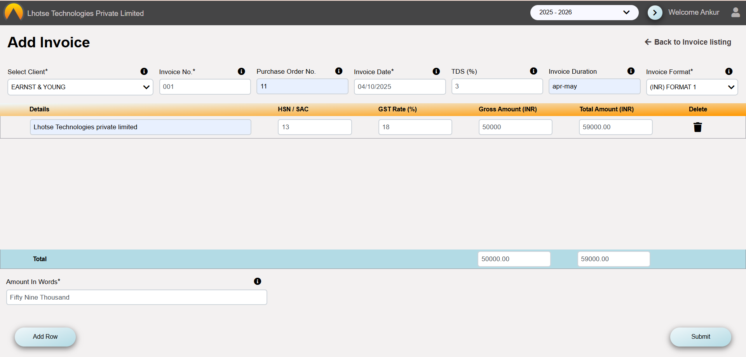Click the Amount In Words label

(33, 282)
